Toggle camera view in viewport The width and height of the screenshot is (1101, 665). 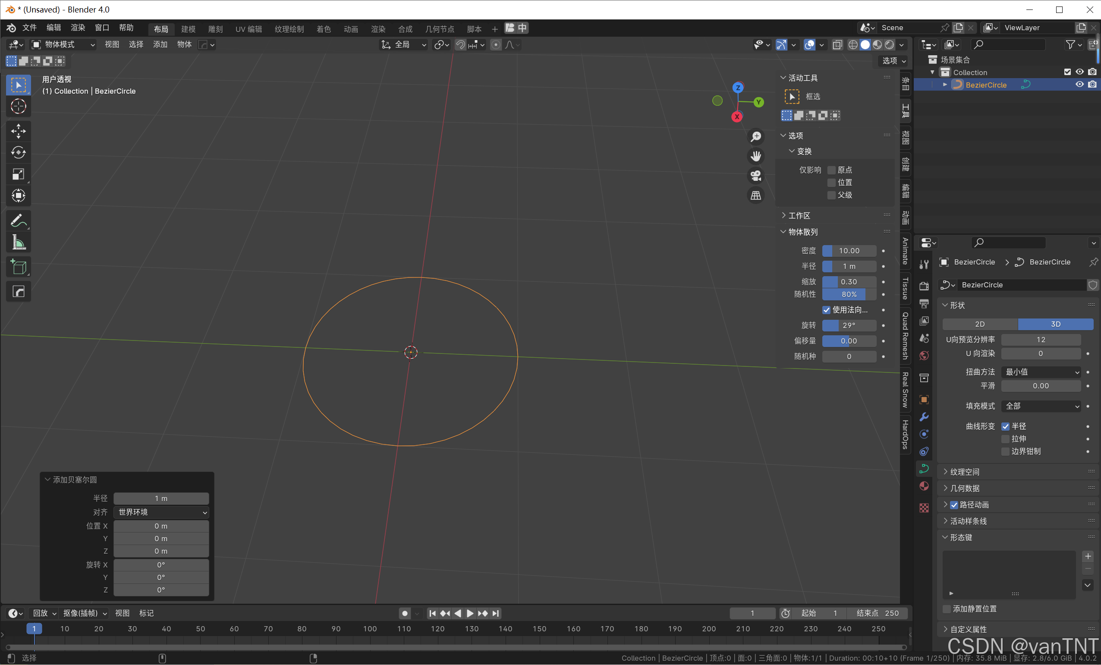pos(755,176)
